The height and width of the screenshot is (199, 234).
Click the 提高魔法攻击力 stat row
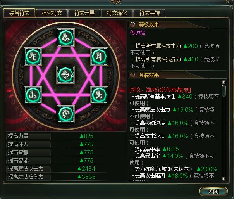(57, 169)
